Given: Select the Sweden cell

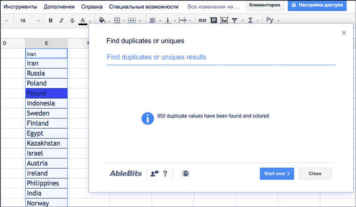Looking at the screenshot, I should [x=46, y=113].
